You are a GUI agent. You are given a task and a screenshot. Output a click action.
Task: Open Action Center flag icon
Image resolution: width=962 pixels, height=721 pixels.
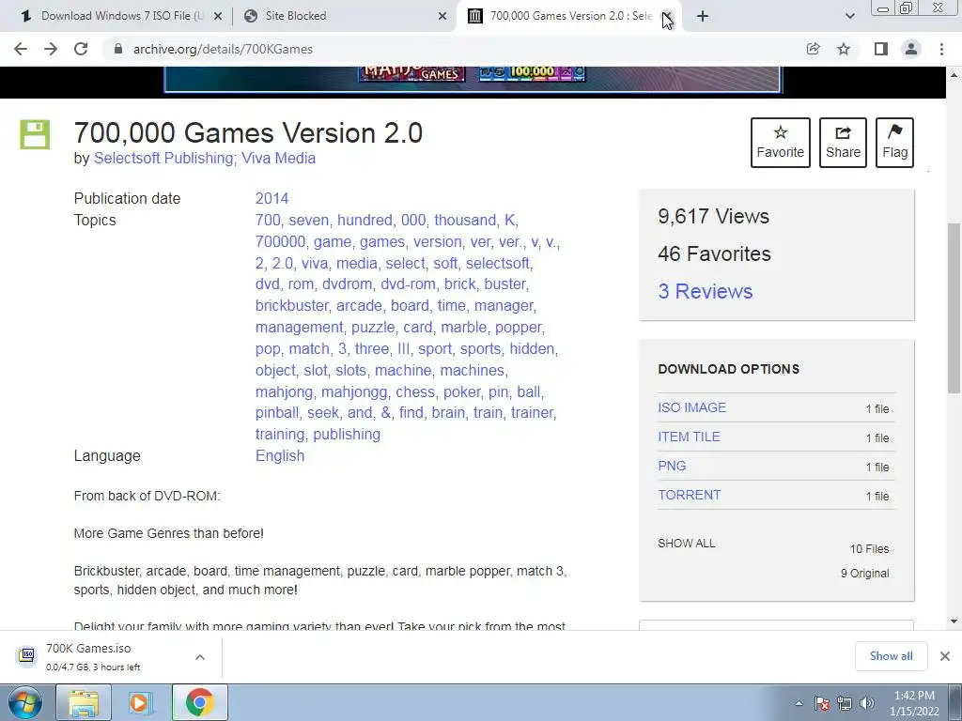tap(822, 703)
